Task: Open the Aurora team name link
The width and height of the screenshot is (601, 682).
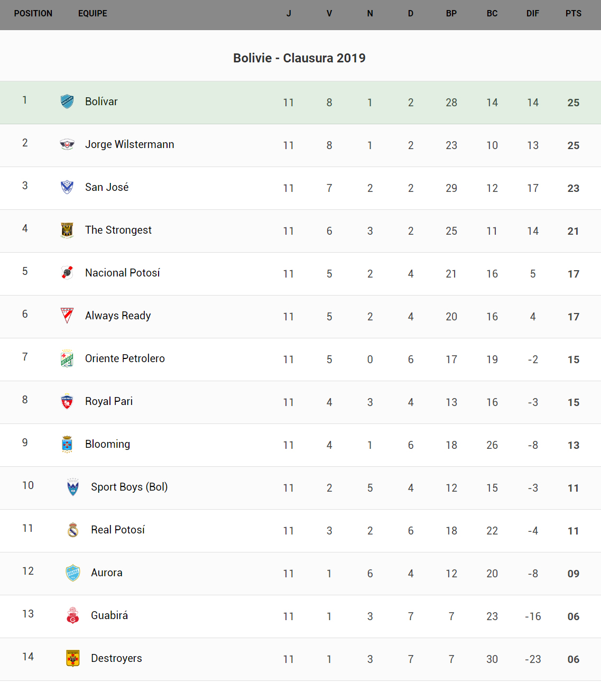Action: 106,573
